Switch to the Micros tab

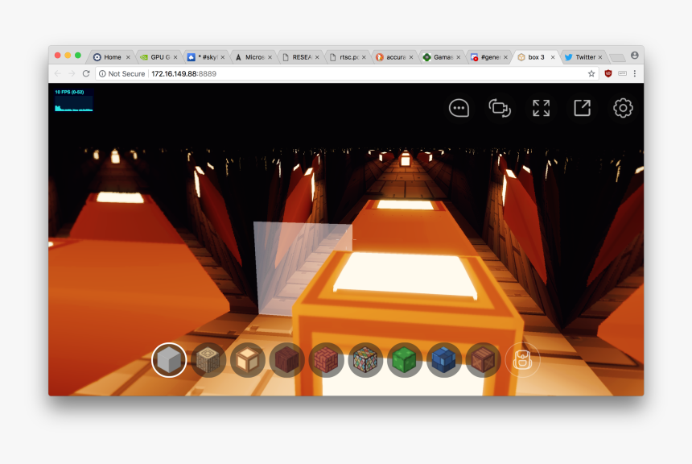point(254,57)
